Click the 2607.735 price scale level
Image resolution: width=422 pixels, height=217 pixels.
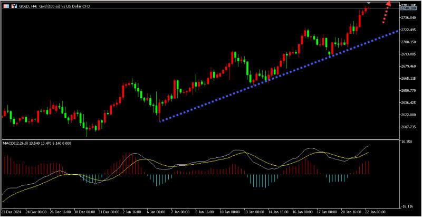tap(409, 127)
